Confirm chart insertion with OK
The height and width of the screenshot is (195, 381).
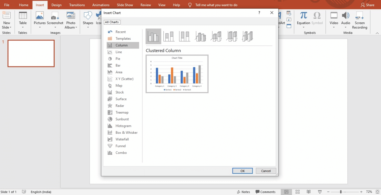[x=242, y=171]
